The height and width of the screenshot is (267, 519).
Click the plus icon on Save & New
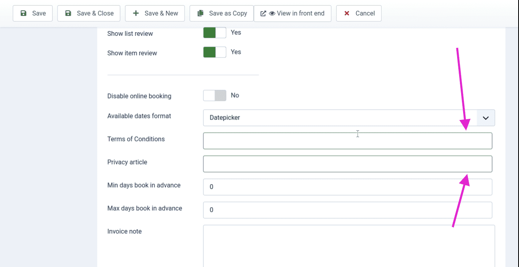136,14
